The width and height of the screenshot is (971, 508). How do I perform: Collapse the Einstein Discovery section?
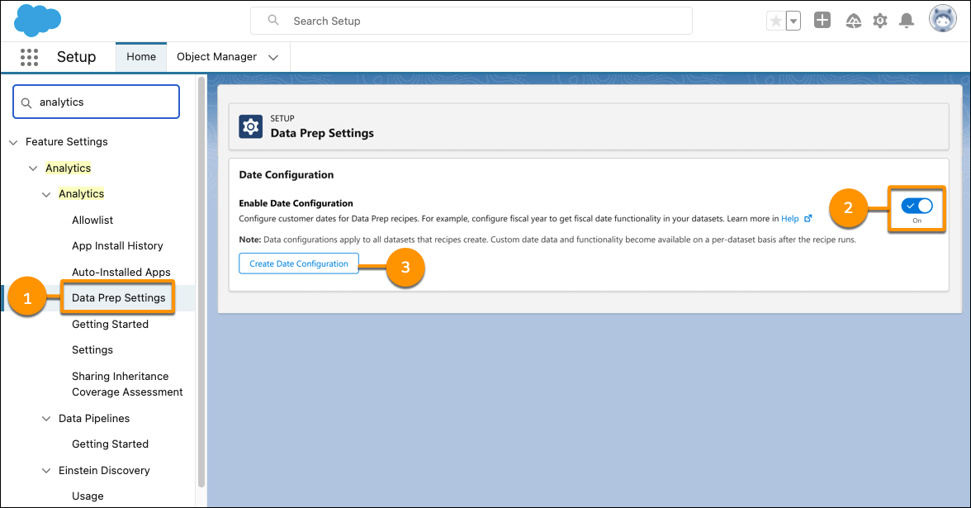[x=46, y=471]
